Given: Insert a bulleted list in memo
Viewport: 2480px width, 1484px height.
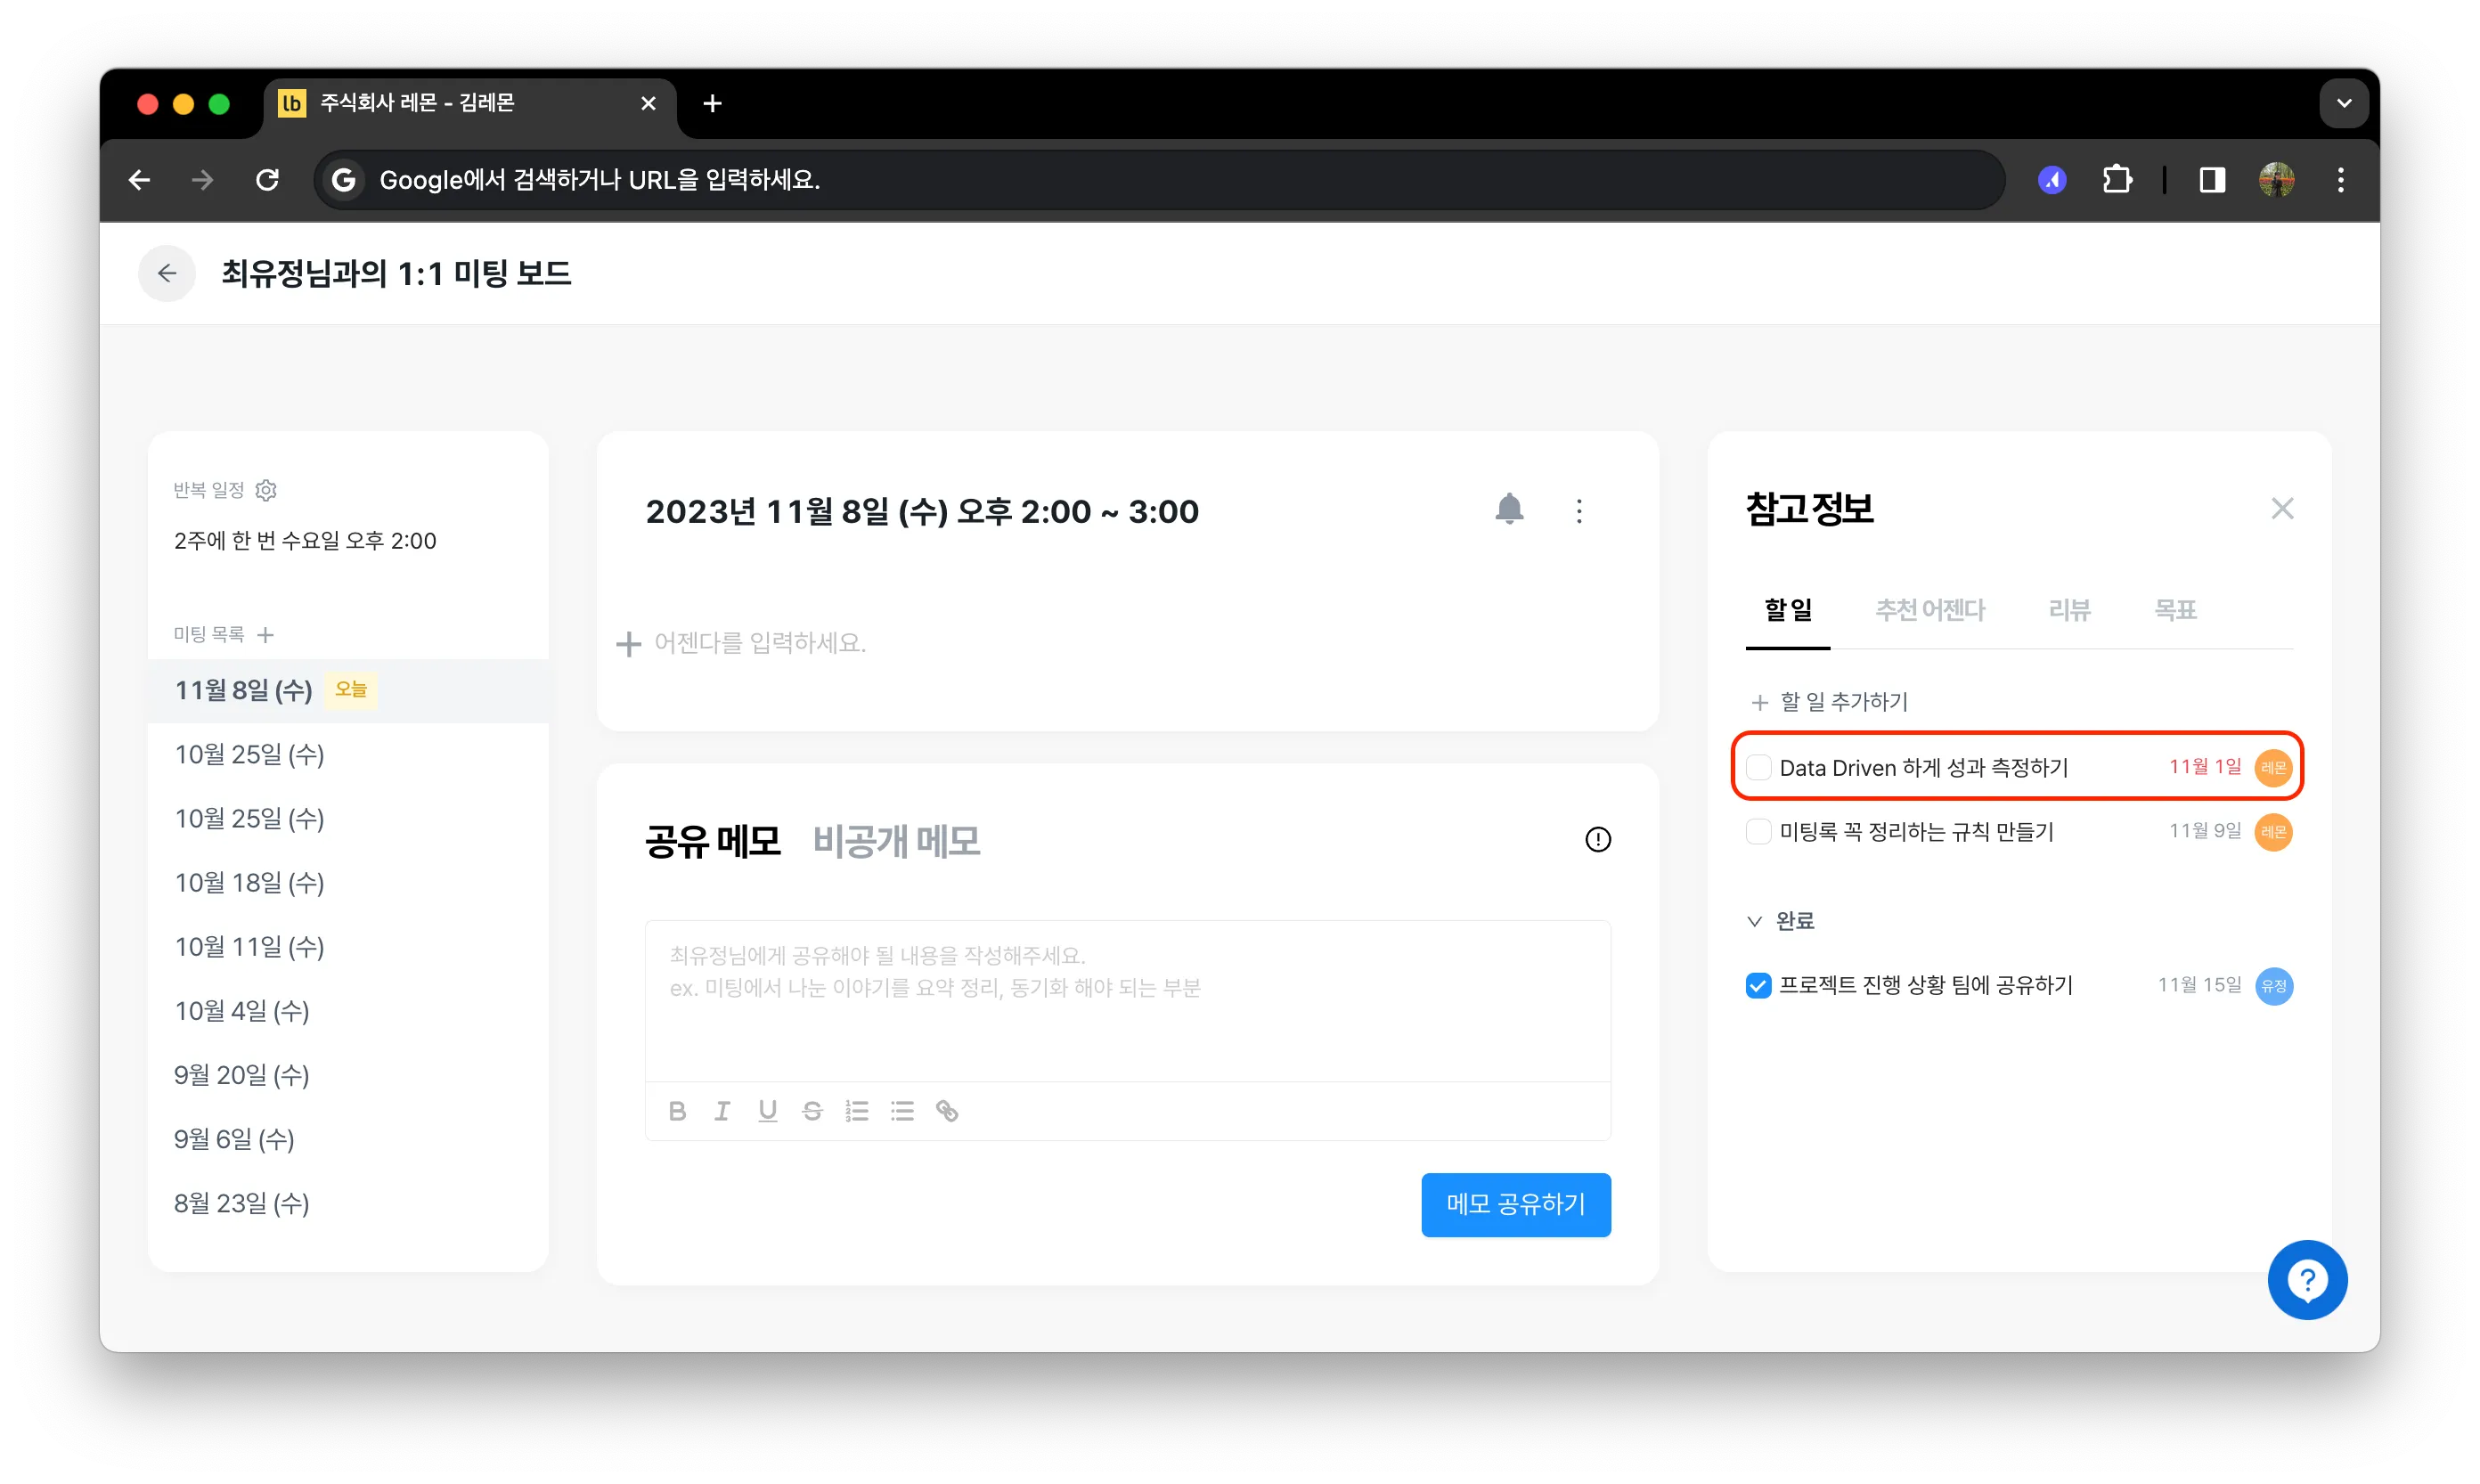Looking at the screenshot, I should pyautogui.click(x=902, y=1110).
